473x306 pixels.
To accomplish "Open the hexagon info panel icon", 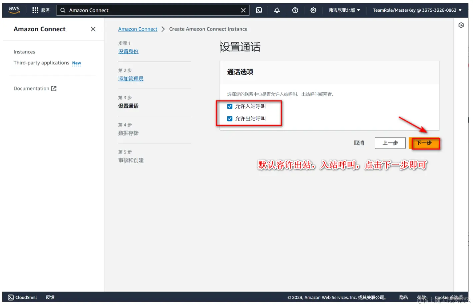I will [x=461, y=25].
